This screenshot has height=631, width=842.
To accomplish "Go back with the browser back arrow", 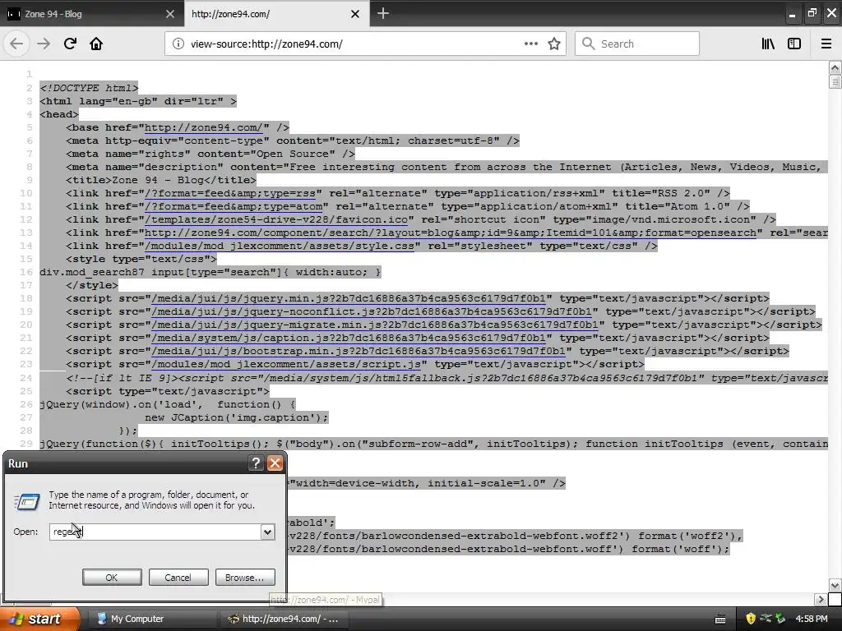I will click(x=16, y=44).
